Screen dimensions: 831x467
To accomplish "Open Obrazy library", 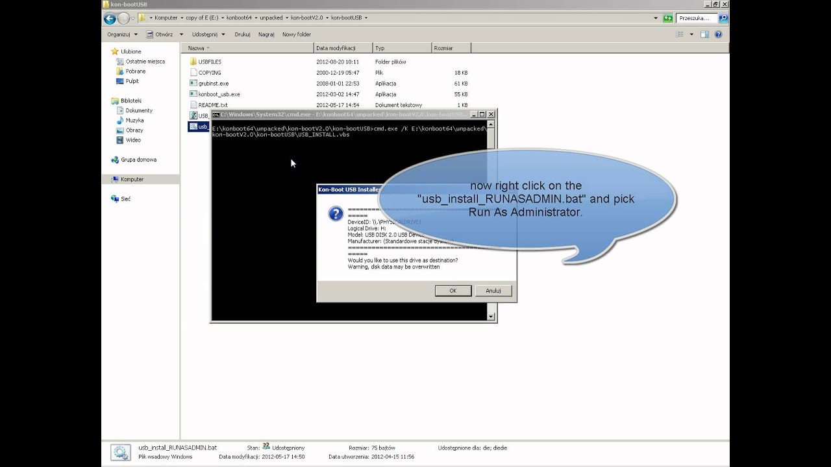I will pos(130,130).
